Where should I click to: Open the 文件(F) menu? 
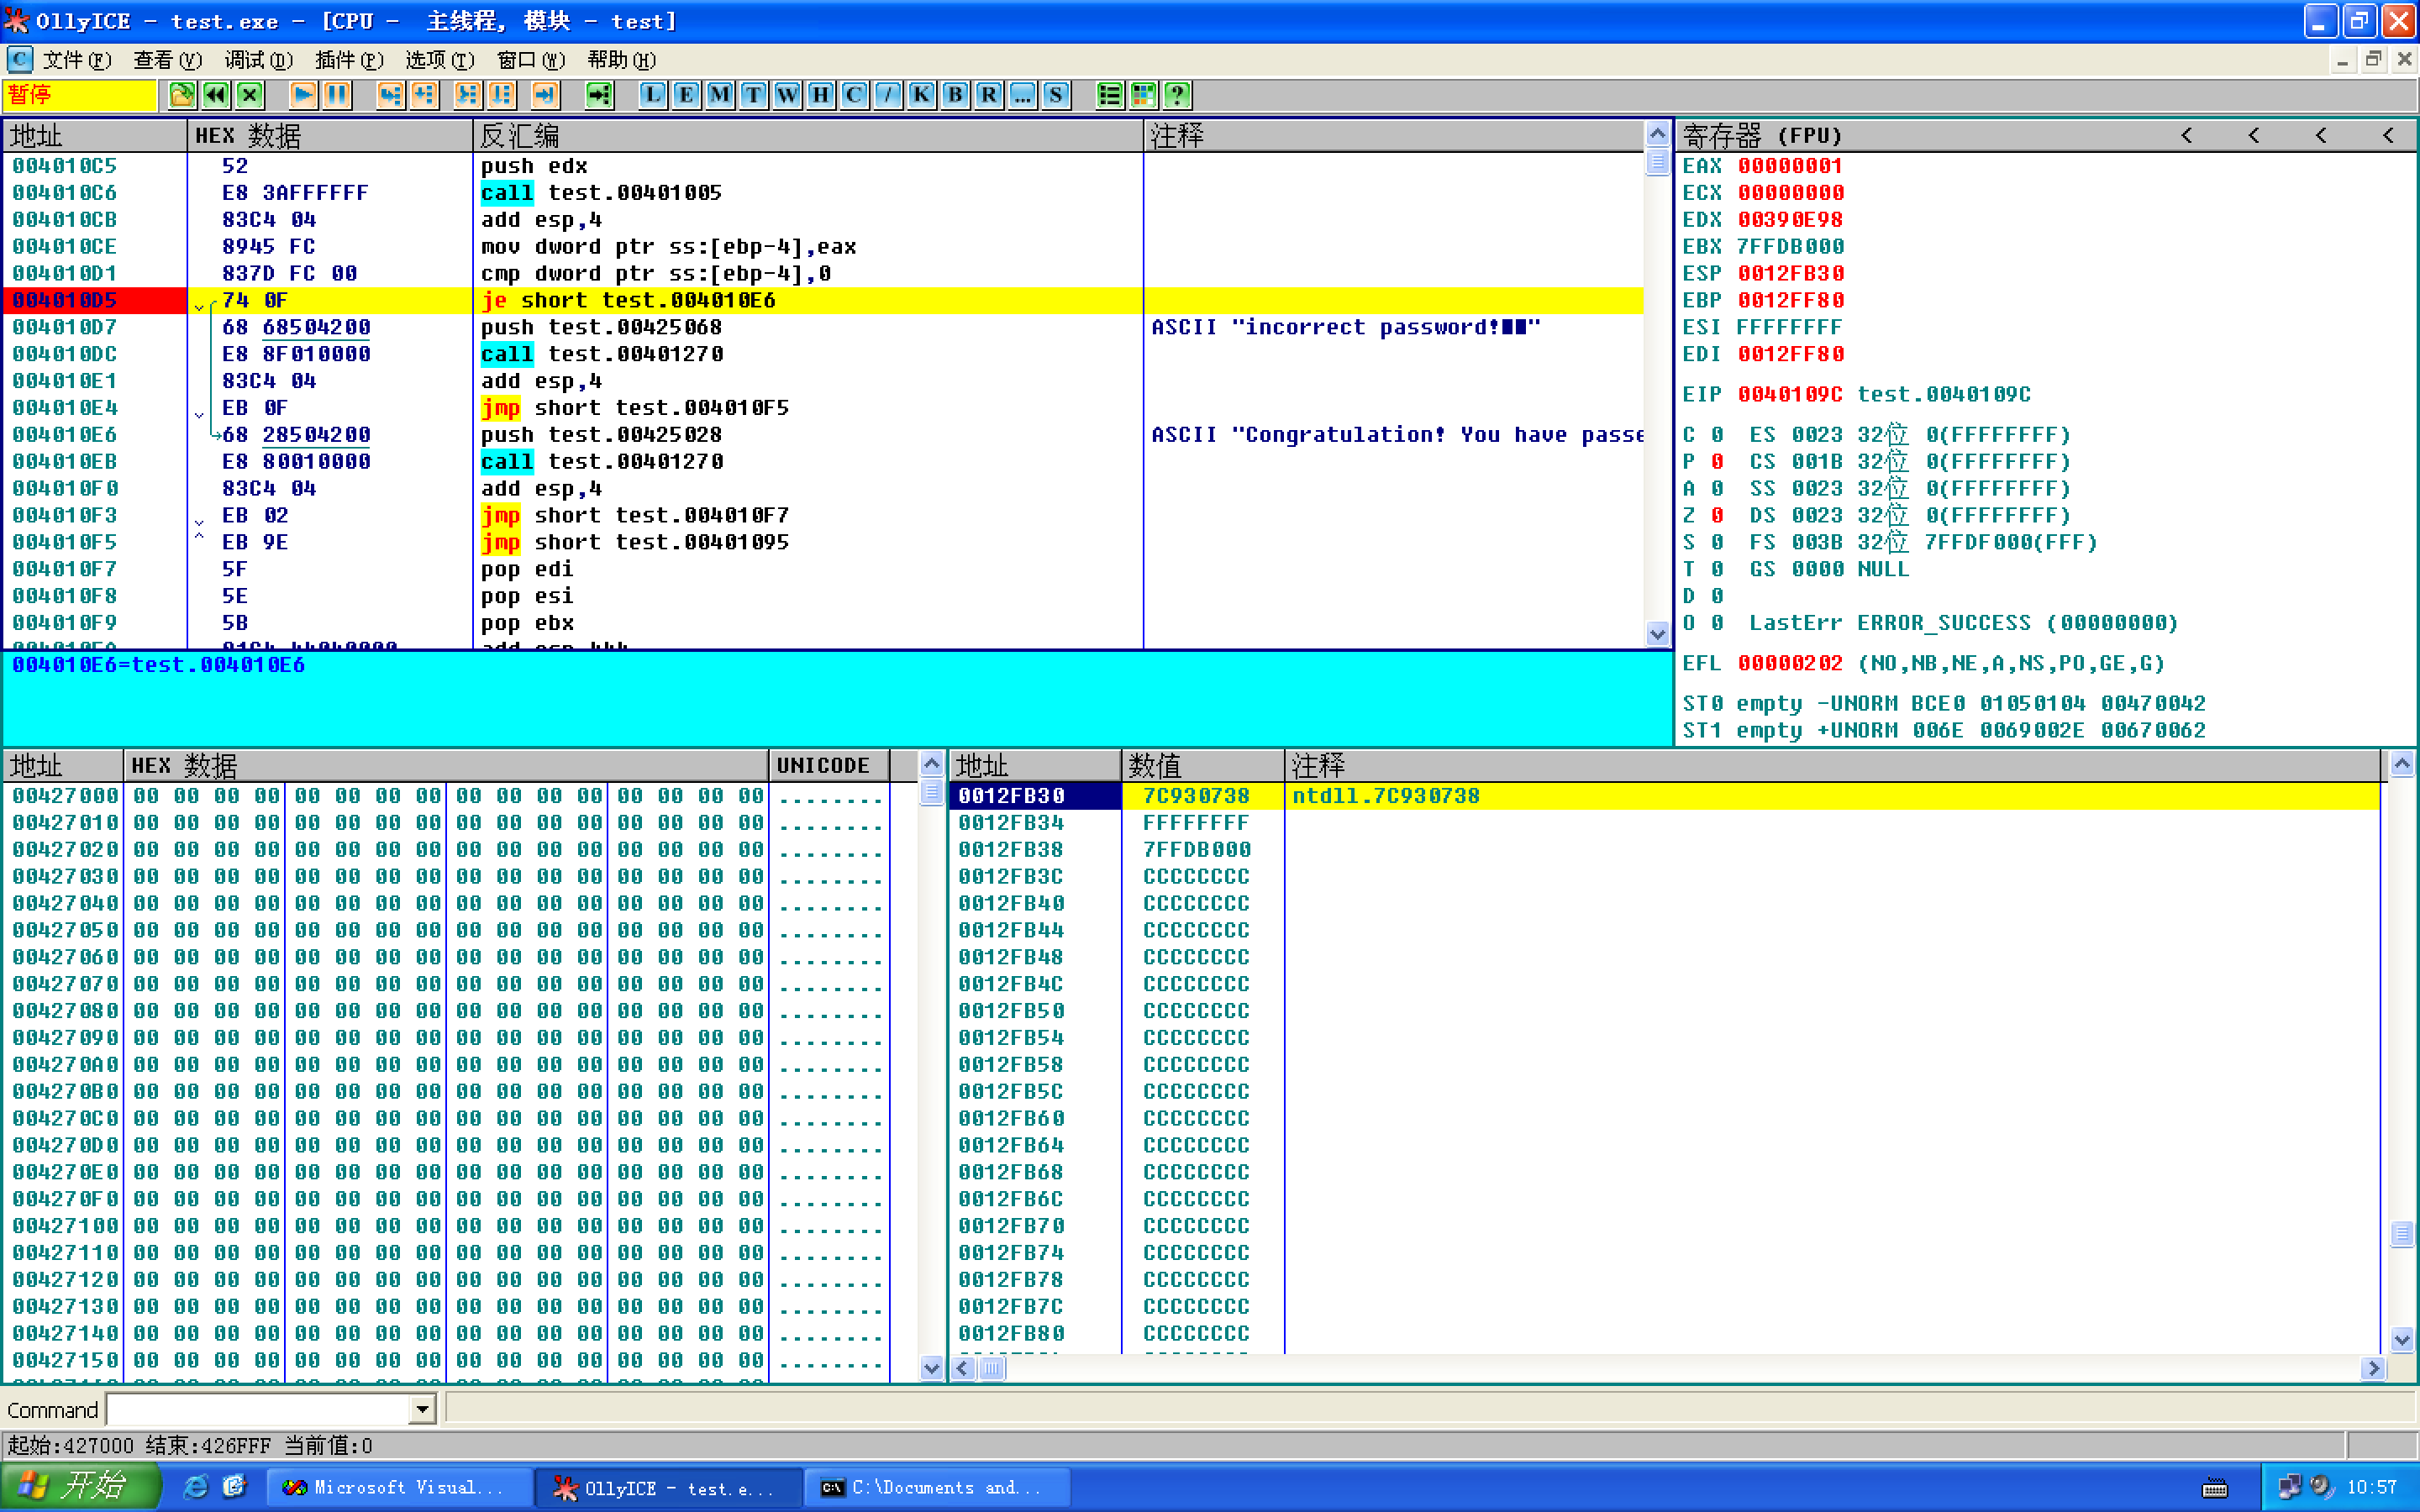[x=77, y=60]
